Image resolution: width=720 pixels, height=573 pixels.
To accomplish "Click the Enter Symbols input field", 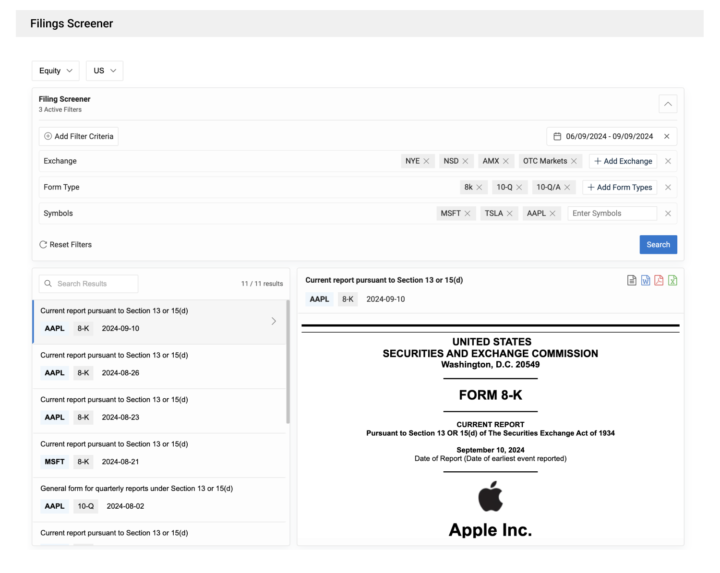I will tap(612, 213).
